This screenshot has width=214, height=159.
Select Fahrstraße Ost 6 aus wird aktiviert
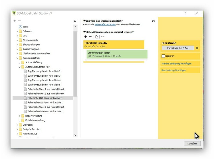pos(45,111)
